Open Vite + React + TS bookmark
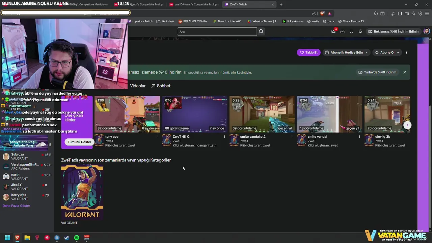Viewport: 432px width, 243px height. (x=351, y=21)
